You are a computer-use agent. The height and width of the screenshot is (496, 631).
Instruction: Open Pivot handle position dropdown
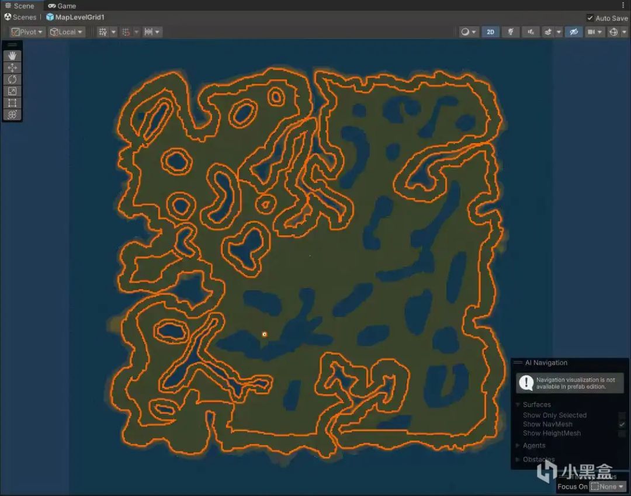tap(26, 32)
